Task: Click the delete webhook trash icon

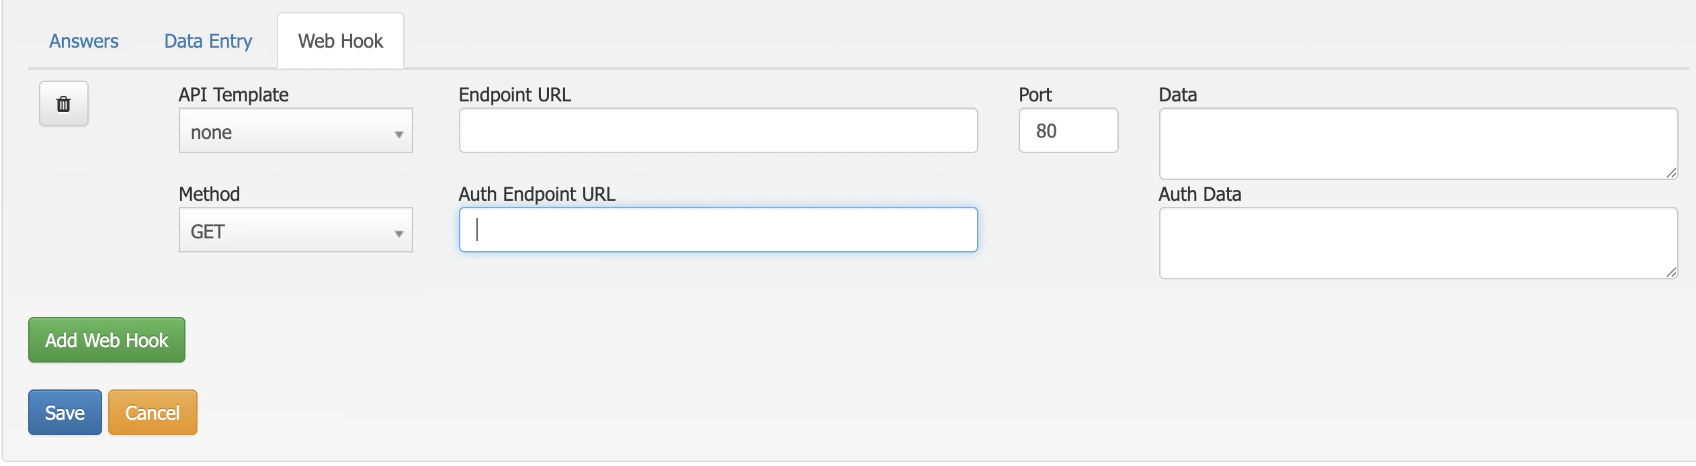Action: (63, 103)
